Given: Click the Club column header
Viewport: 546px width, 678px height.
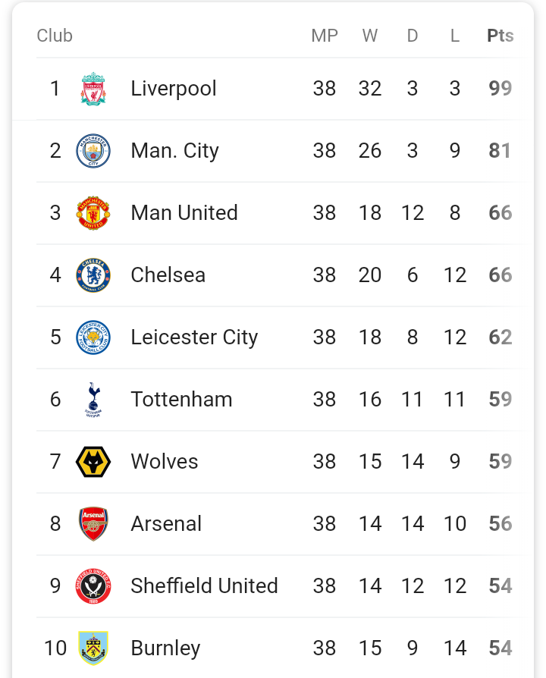Looking at the screenshot, I should click(x=55, y=36).
